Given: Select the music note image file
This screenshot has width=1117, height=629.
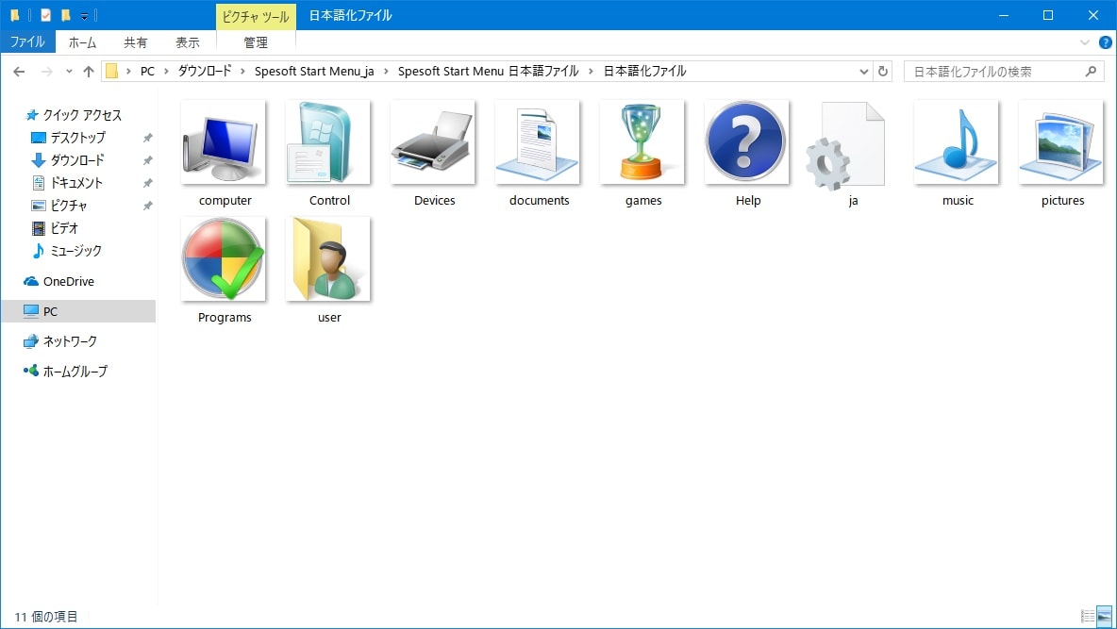Looking at the screenshot, I should point(958,153).
